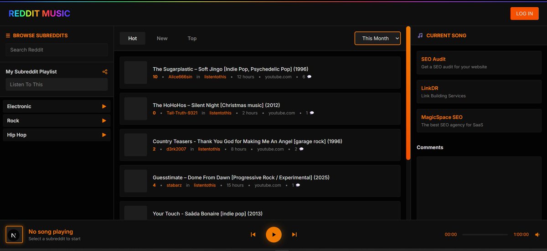Expand the Electronic category
This screenshot has width=547, height=251.
(57, 106)
